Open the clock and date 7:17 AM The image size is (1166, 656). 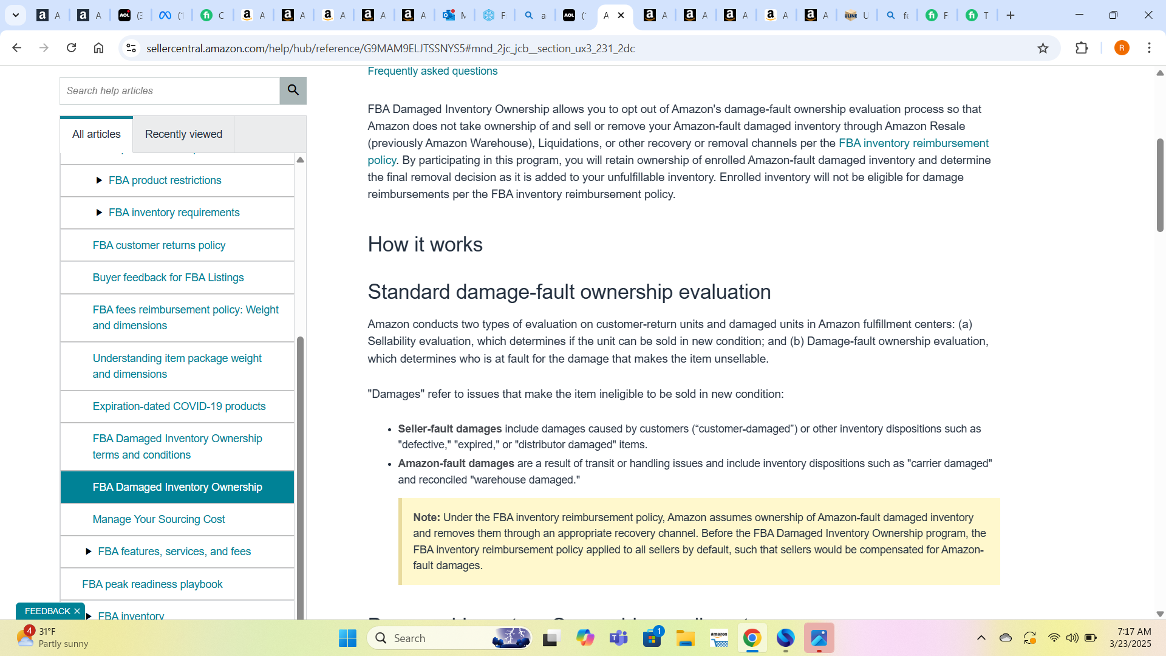point(1130,638)
